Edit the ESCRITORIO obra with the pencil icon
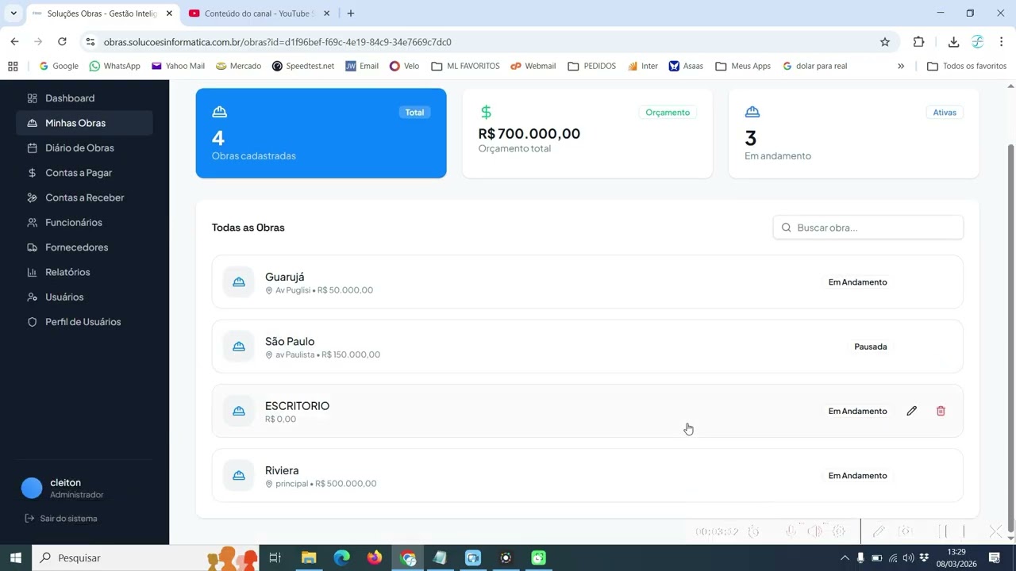 click(x=911, y=411)
